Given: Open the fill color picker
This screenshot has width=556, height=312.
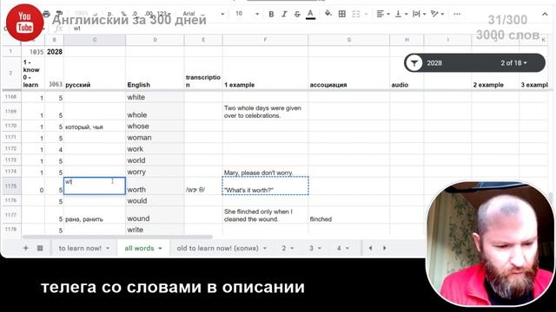Looking at the screenshot, I should click(328, 14).
